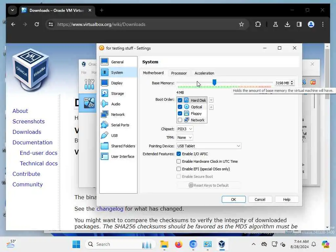Click Windows taskbar Search box

(120, 244)
